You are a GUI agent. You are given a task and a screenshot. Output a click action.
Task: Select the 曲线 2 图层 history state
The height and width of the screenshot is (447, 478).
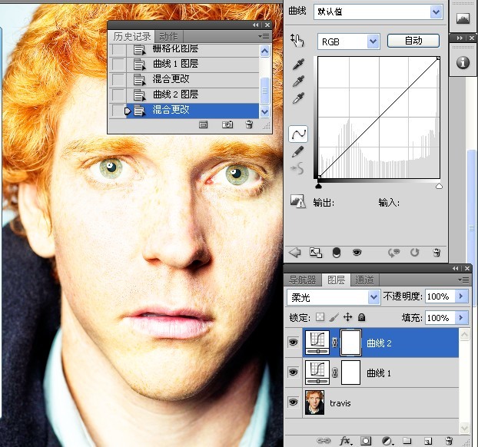point(184,94)
